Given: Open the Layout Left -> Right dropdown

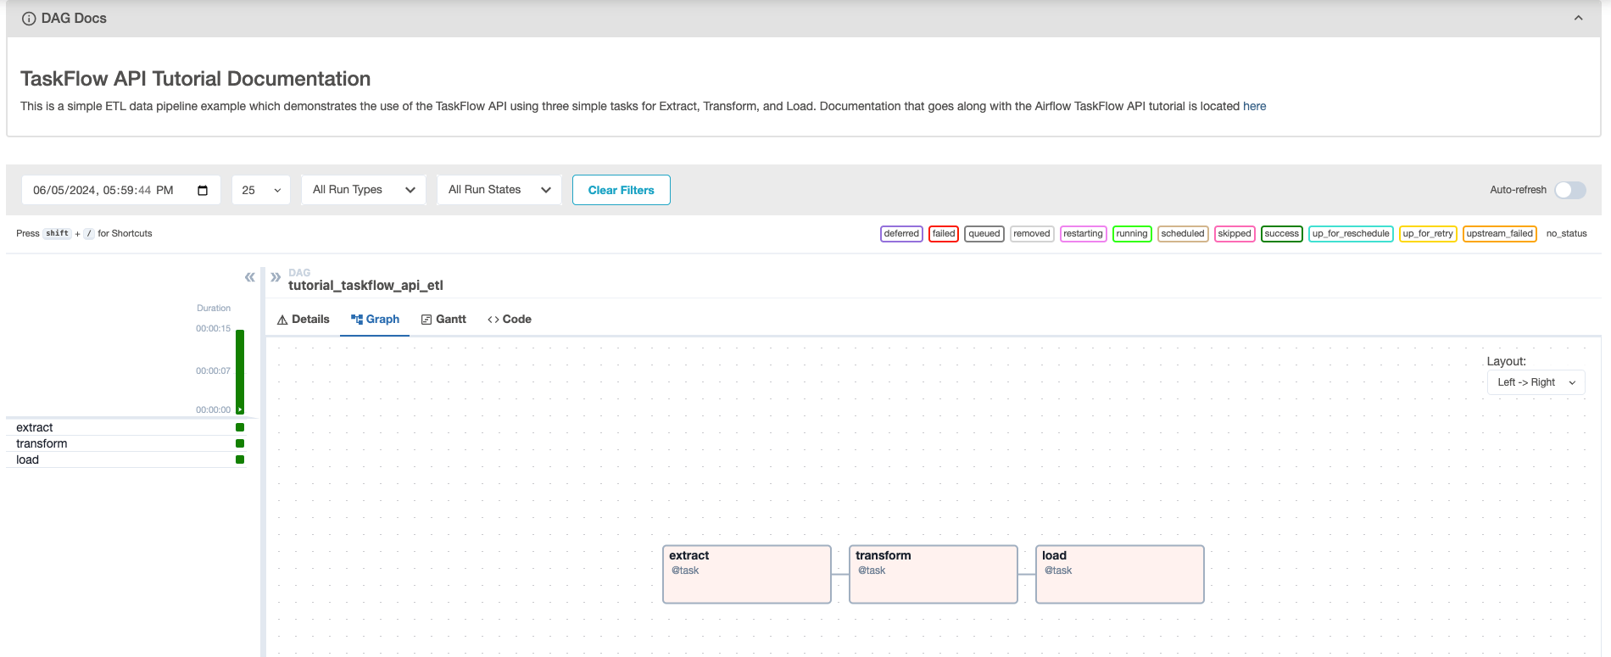Looking at the screenshot, I should point(1536,382).
